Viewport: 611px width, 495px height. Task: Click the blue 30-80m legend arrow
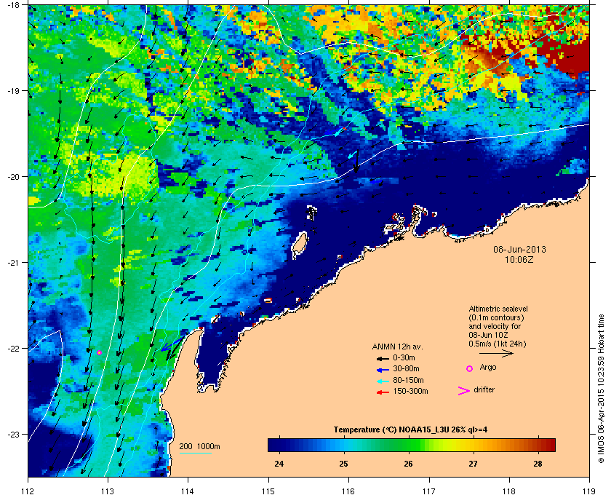point(383,370)
